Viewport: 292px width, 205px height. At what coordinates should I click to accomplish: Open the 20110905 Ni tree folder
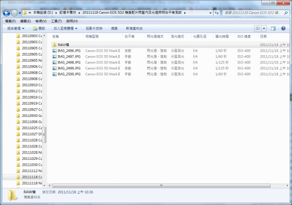tap(32, 60)
